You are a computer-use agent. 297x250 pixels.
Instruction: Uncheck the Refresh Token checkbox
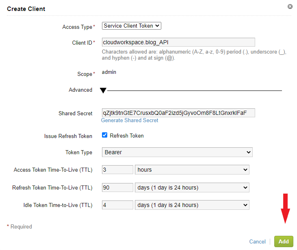click(105, 136)
